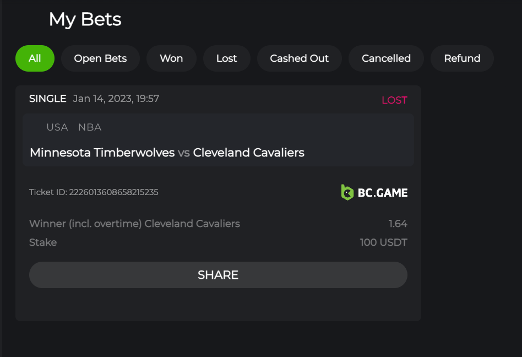Click the 1.64 odds value
The height and width of the screenshot is (357, 522).
398,224
